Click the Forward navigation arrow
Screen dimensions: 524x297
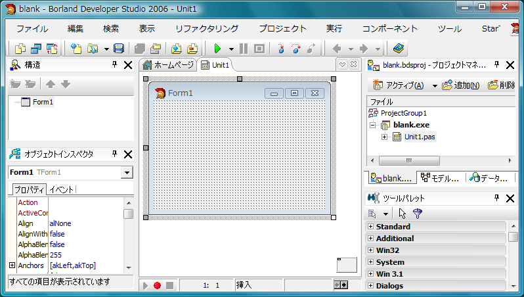tap(364, 49)
